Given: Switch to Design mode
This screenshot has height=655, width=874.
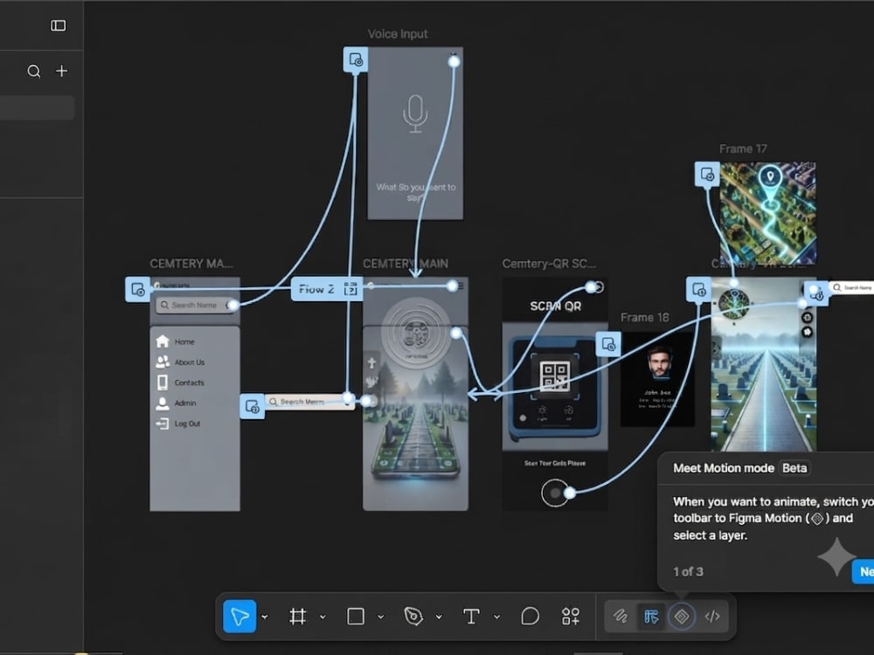Looking at the screenshot, I should tap(651, 617).
